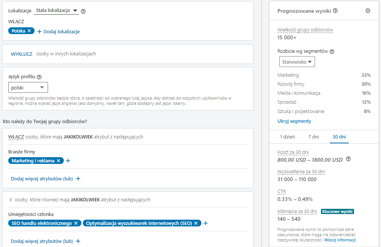Click Dodaj lokalizacje link
Viewport: 381px width, 247px height.
point(58,32)
